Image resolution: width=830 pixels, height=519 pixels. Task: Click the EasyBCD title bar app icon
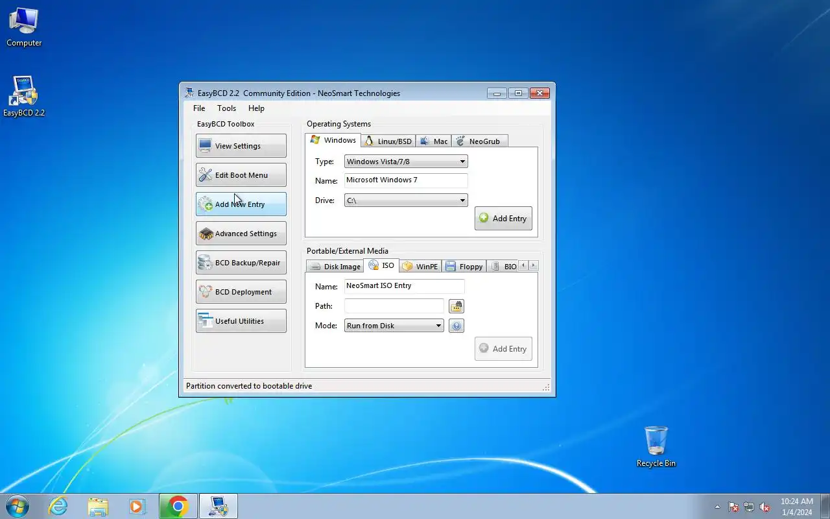[189, 93]
